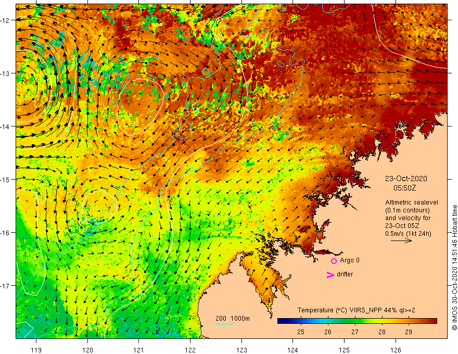This screenshot has width=458, height=354.
Task: Click longitude axis label 119
Action: [x=36, y=350]
